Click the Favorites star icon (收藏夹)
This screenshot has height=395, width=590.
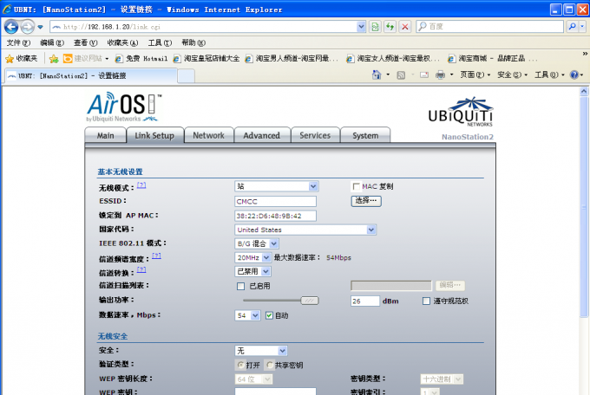pos(22,59)
